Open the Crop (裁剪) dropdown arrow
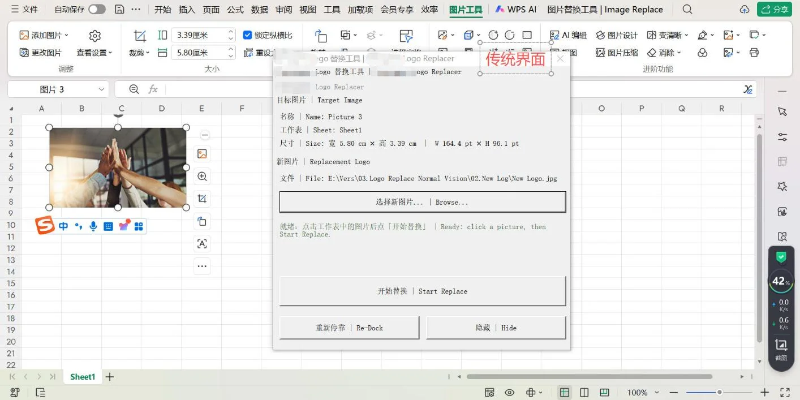Image resolution: width=800 pixels, height=400 pixels. tap(148, 53)
